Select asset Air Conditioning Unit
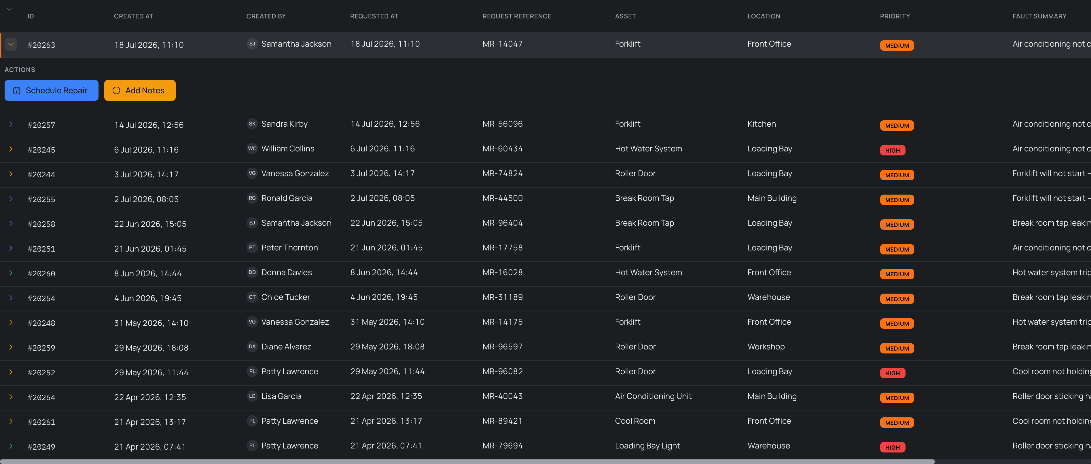Image resolution: width=1091 pixels, height=464 pixels. coord(653,396)
